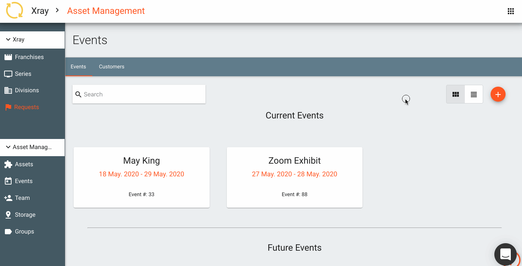The width and height of the screenshot is (522, 266).
Task: Open Team via the add-person icon
Action: pyautogui.click(x=8, y=198)
